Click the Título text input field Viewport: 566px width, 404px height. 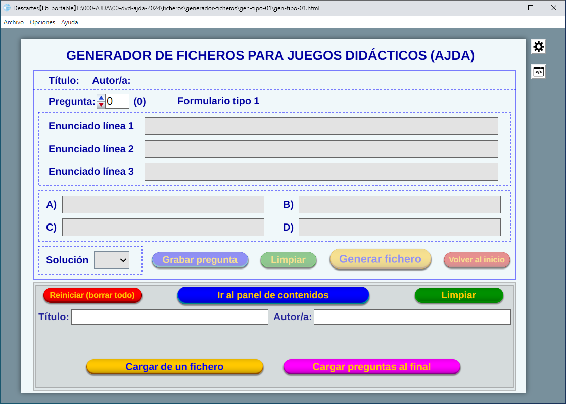pyautogui.click(x=169, y=317)
